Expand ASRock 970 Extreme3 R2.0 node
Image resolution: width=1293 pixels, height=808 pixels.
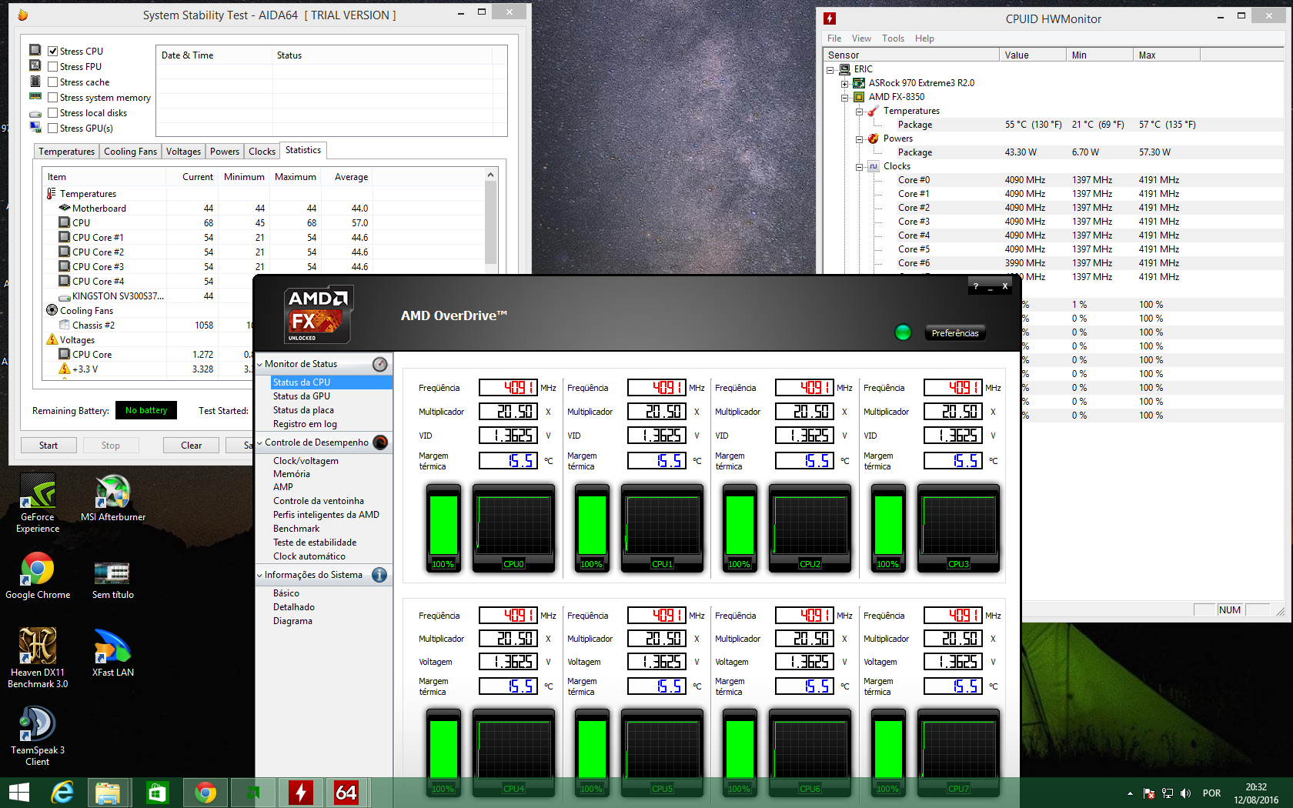[x=844, y=83]
